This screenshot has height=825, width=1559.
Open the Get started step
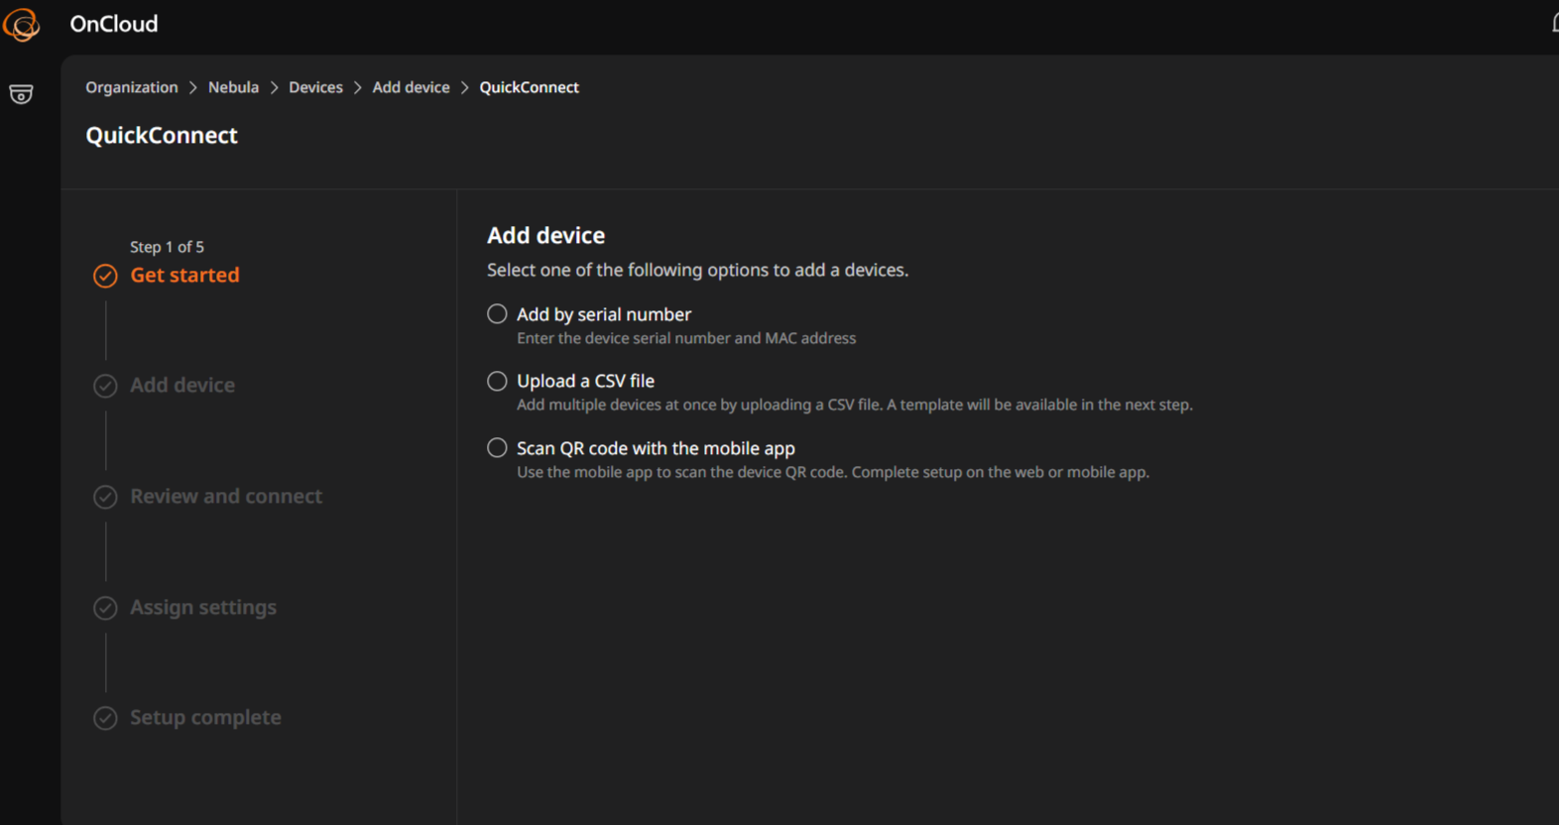tap(184, 275)
